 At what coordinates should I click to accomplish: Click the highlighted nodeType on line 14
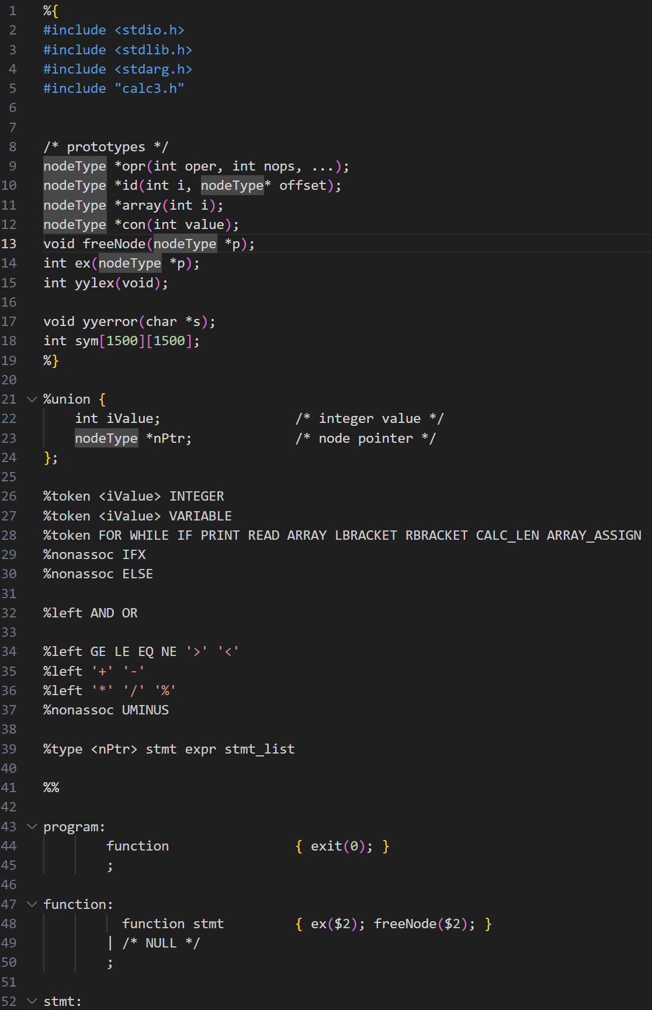pyautogui.click(x=130, y=263)
